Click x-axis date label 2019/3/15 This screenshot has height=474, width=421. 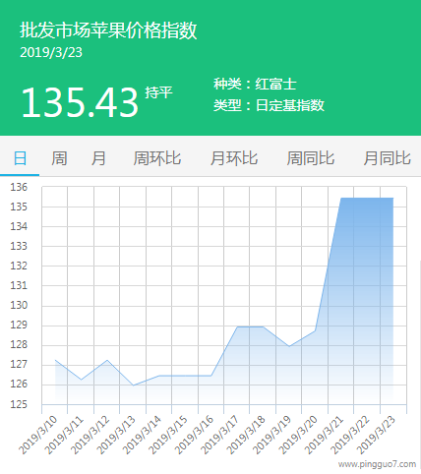tap(168, 435)
